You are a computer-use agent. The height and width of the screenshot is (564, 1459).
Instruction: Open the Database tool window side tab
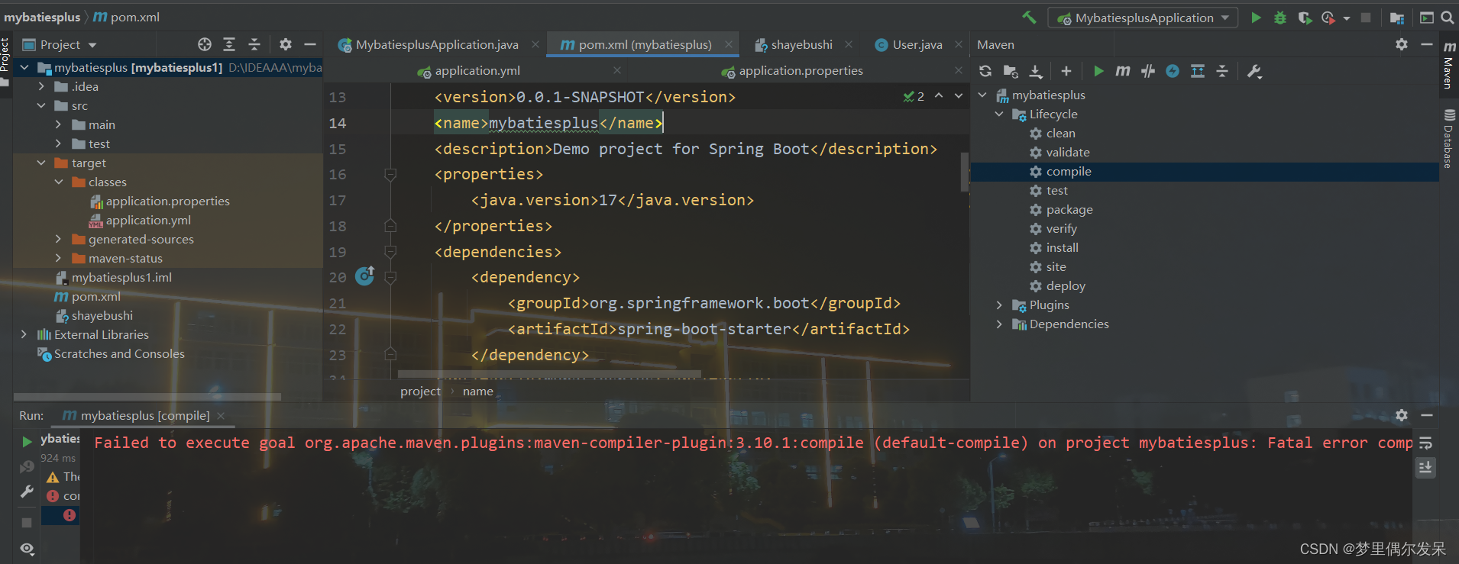pyautogui.click(x=1448, y=139)
